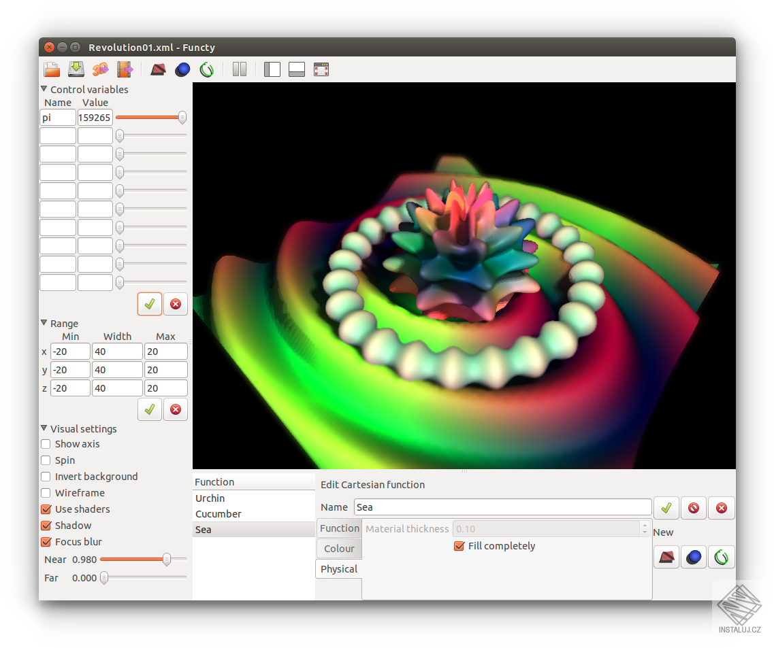Toggle the left side panel visibility icon
Screen dimensions: 774x648
(272, 69)
